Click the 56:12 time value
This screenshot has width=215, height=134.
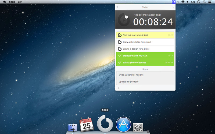tap(170, 56)
